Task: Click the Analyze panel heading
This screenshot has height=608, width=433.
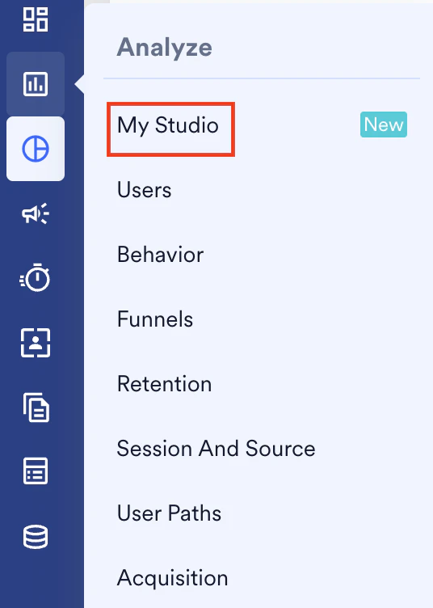Action: [165, 48]
